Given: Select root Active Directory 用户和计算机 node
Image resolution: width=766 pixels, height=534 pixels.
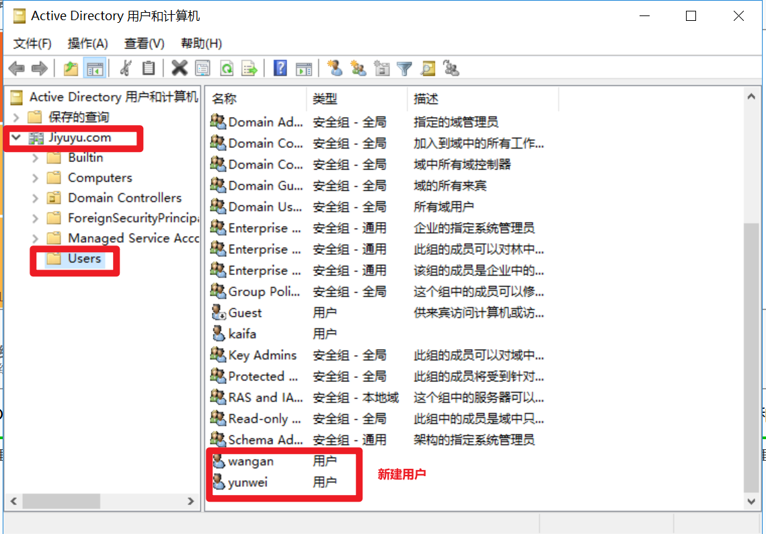Looking at the screenshot, I should click(x=114, y=98).
